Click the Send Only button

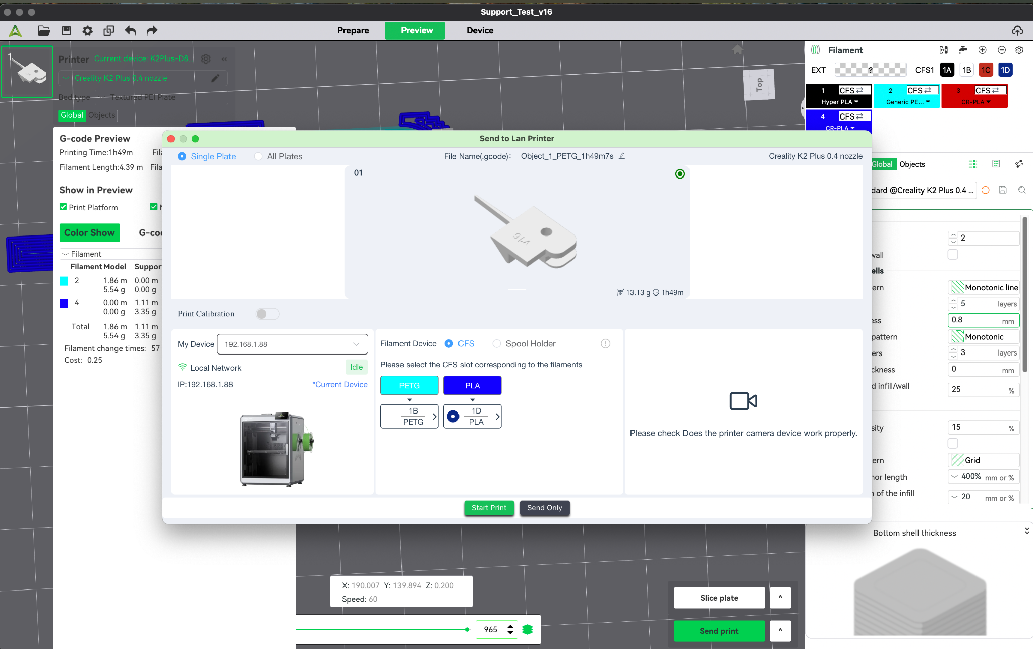pos(544,508)
